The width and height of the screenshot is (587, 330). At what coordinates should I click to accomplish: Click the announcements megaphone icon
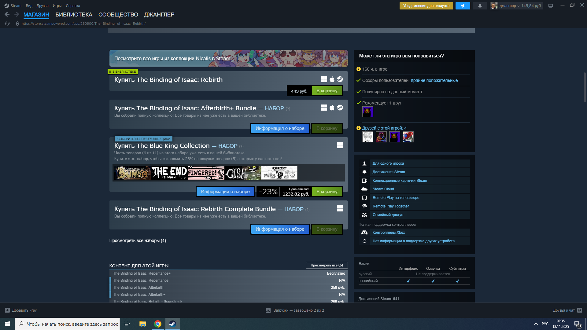point(463,6)
